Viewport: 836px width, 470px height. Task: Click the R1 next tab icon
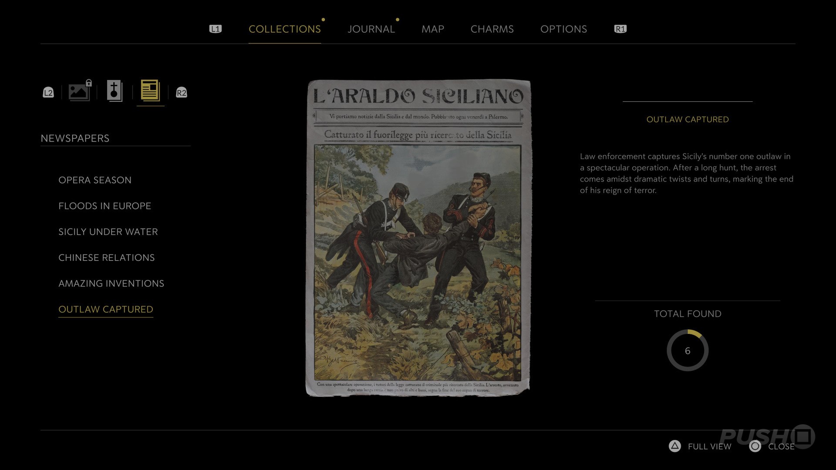point(620,29)
